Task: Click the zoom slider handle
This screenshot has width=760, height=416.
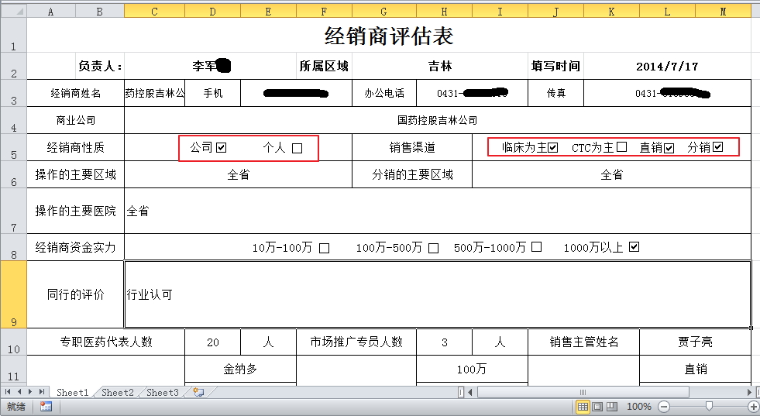Action: click(709, 406)
